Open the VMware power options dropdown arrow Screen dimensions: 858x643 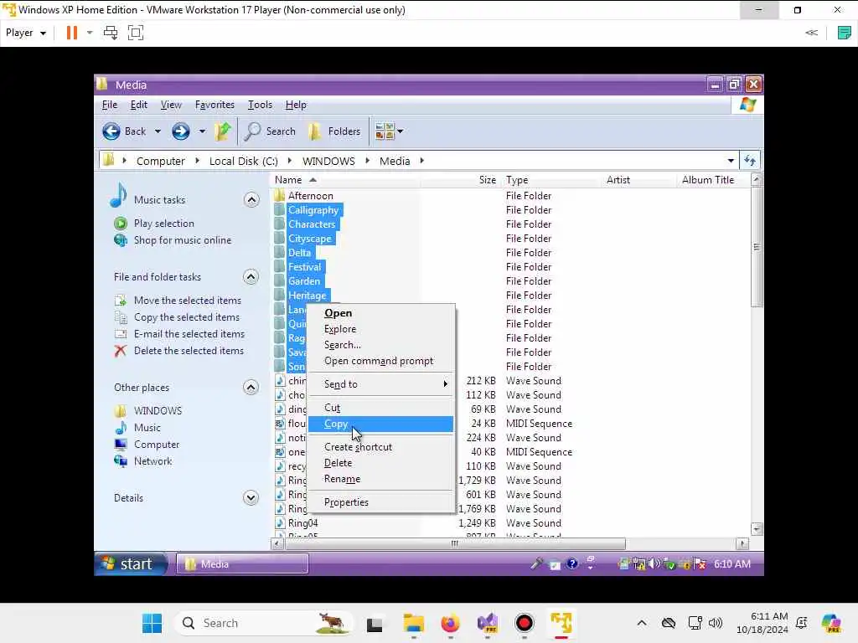click(x=90, y=33)
